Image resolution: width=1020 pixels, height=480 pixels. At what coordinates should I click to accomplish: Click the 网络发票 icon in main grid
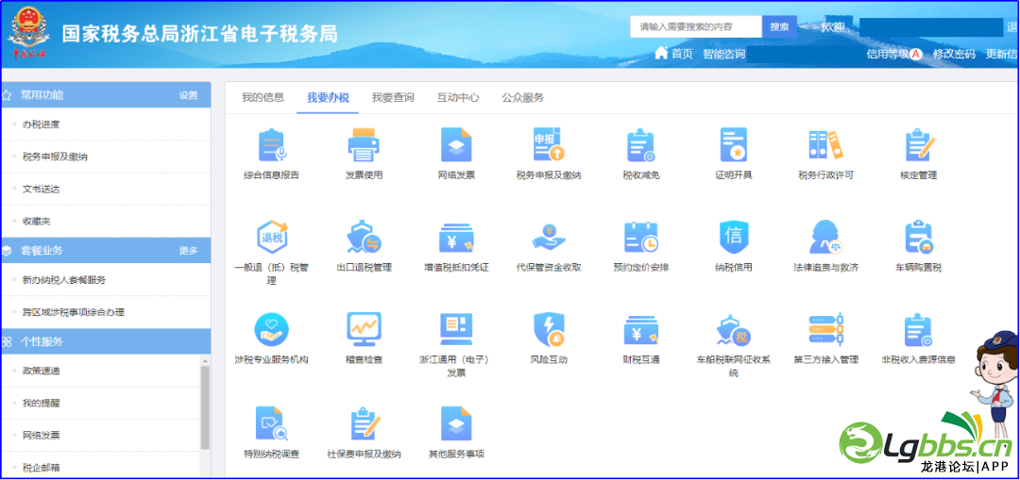[x=456, y=145]
